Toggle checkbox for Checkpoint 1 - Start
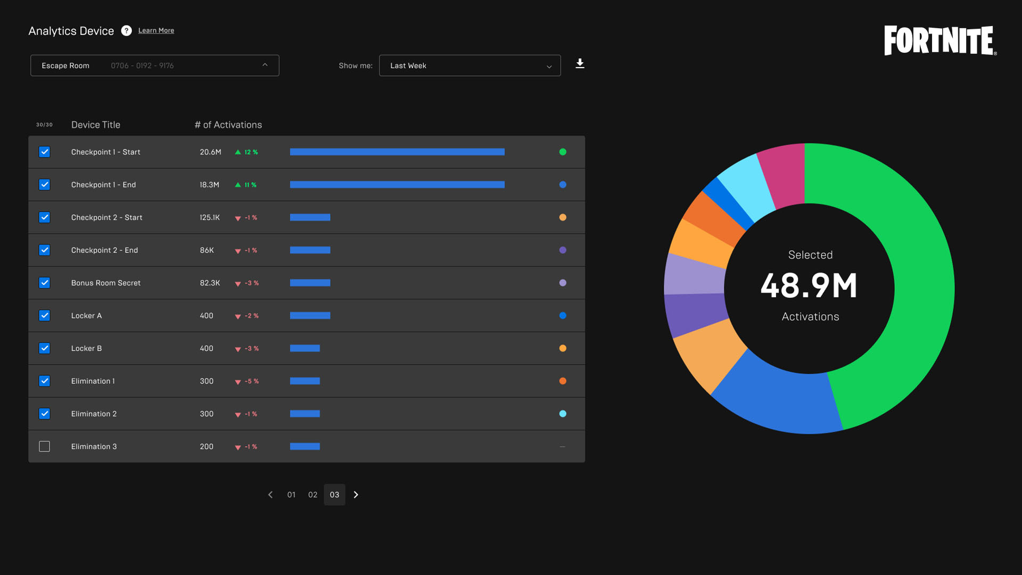The width and height of the screenshot is (1022, 575). (x=44, y=152)
